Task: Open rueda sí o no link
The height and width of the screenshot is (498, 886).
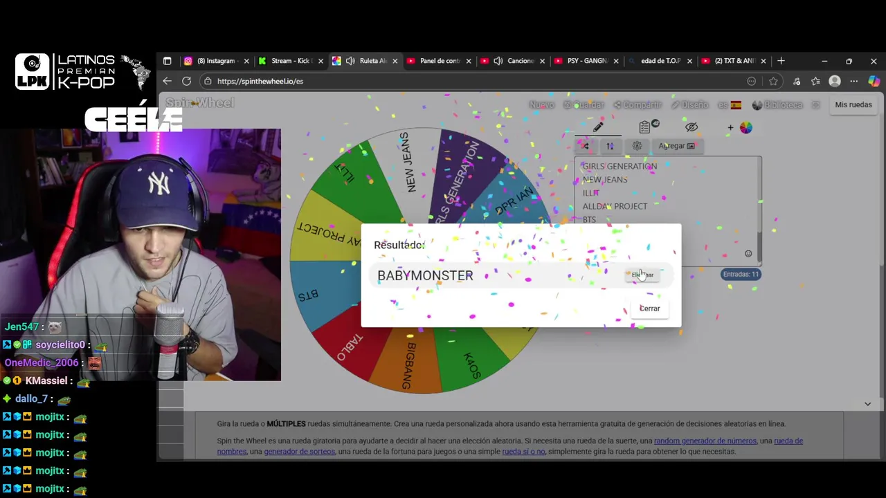Action: 523,452
